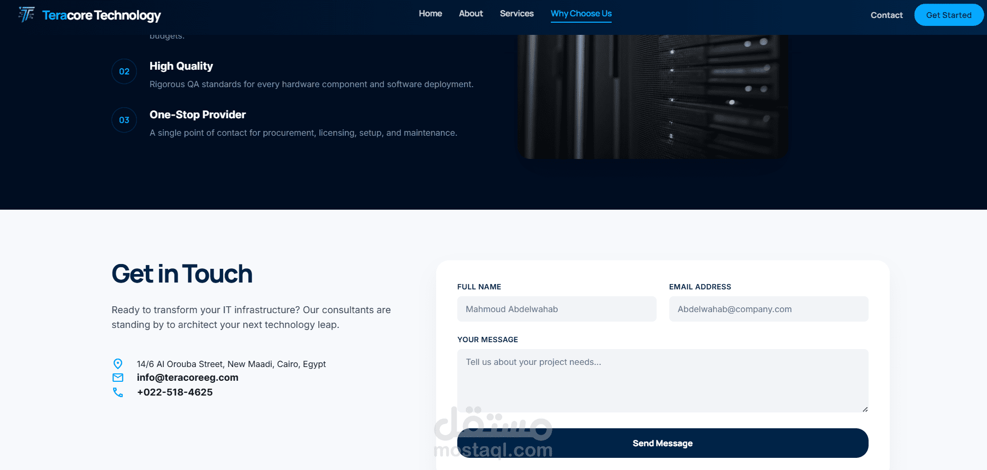987x470 pixels.
Task: Open the About nav item
Action: pos(471,14)
